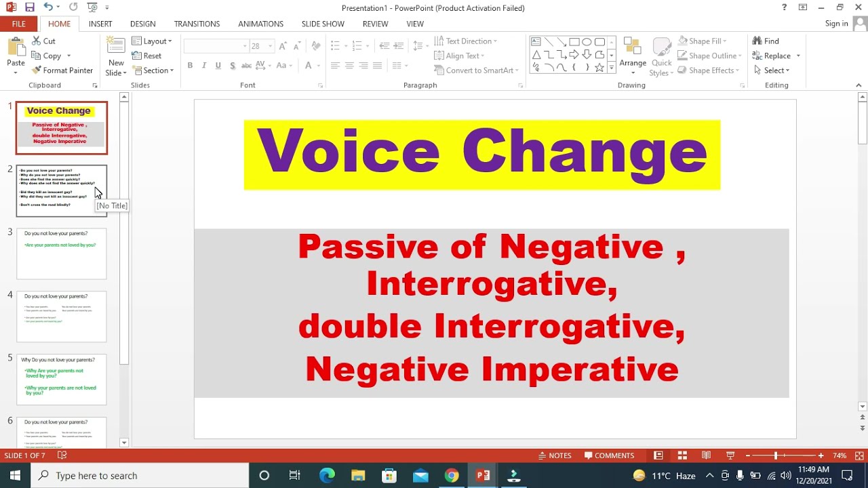868x488 pixels.
Task: Click the Paste clipboard icon
Action: 16,47
